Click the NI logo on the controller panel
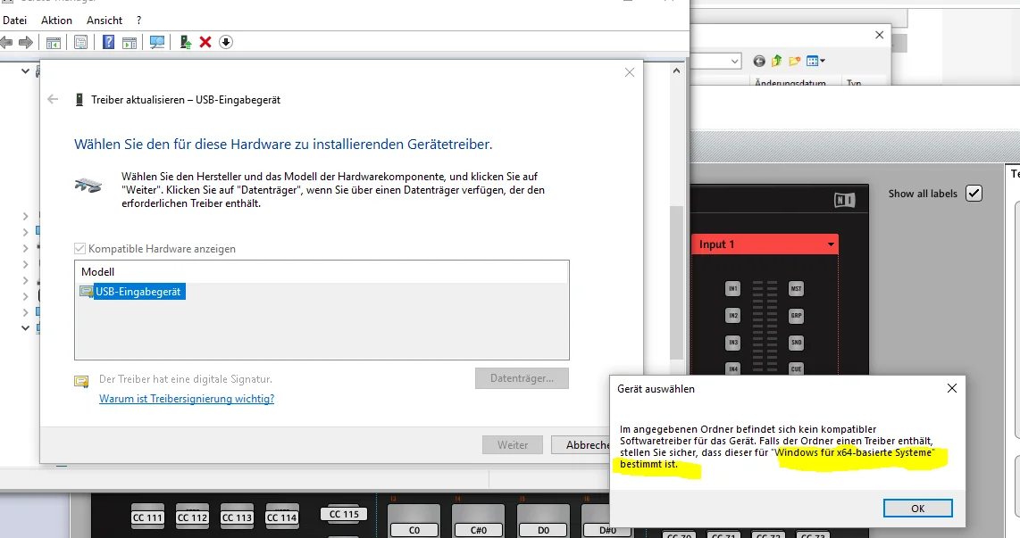Screen dimensions: 1020x538 pos(844,200)
